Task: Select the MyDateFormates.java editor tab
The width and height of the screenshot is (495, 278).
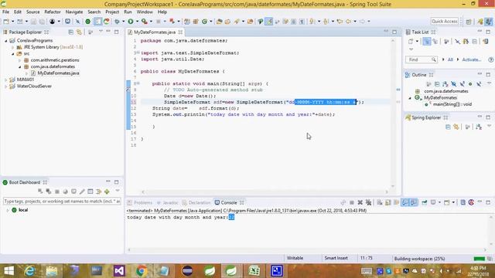Action: (x=155, y=32)
